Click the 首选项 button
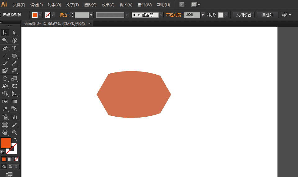Screen dimensions: 298x177 coord(268,15)
